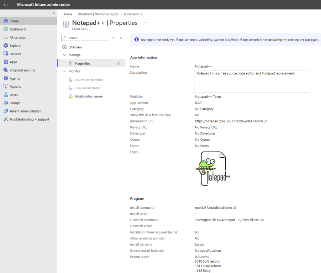Collapse the left navigation sidebar
321x273 pixels.
click(x=54, y=13)
